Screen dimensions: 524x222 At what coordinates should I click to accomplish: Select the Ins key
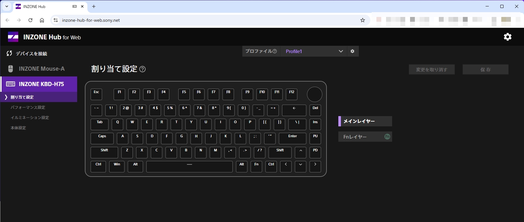[x=315, y=124]
